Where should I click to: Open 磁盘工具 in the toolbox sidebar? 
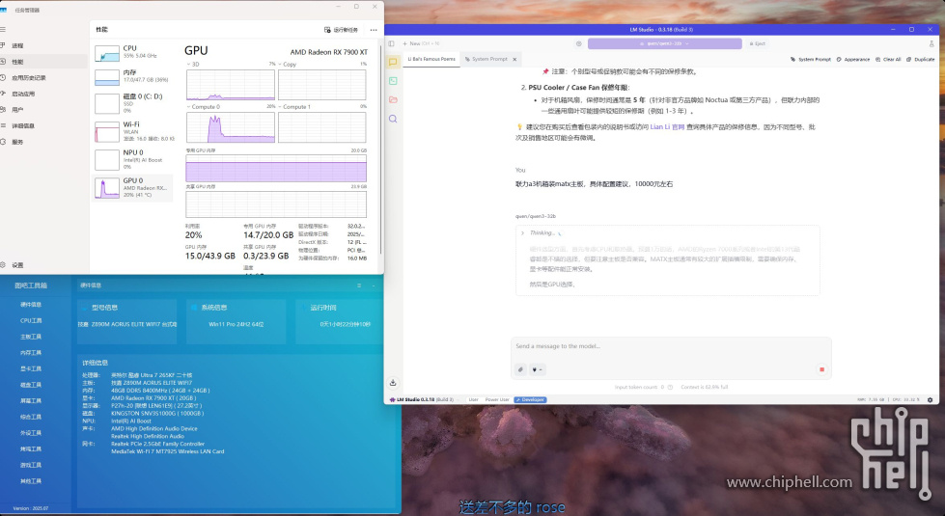point(31,385)
